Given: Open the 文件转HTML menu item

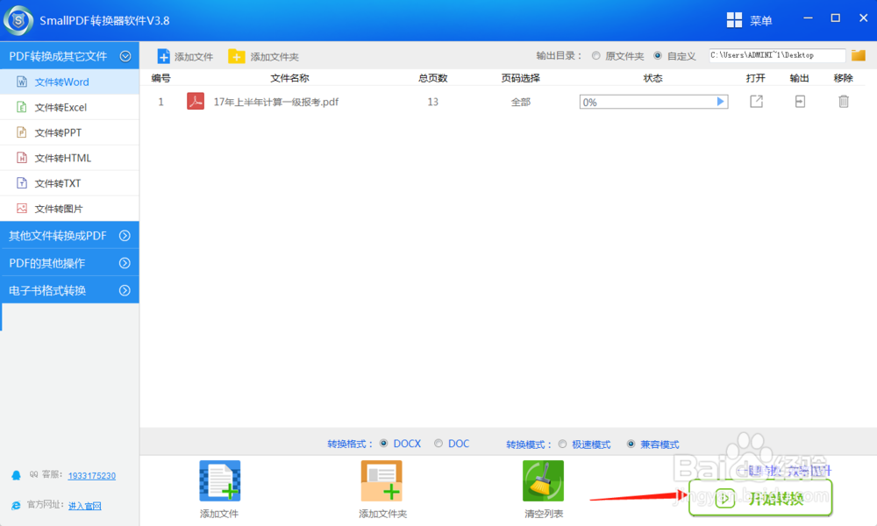Looking at the screenshot, I should click(x=69, y=158).
